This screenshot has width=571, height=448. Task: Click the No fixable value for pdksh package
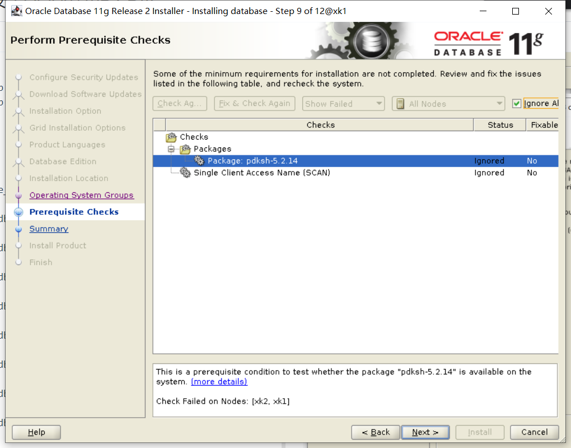532,161
